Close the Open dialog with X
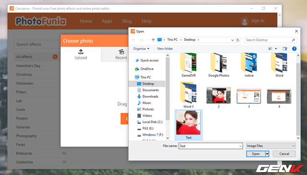This screenshot has width=307, height=175. 296,31
